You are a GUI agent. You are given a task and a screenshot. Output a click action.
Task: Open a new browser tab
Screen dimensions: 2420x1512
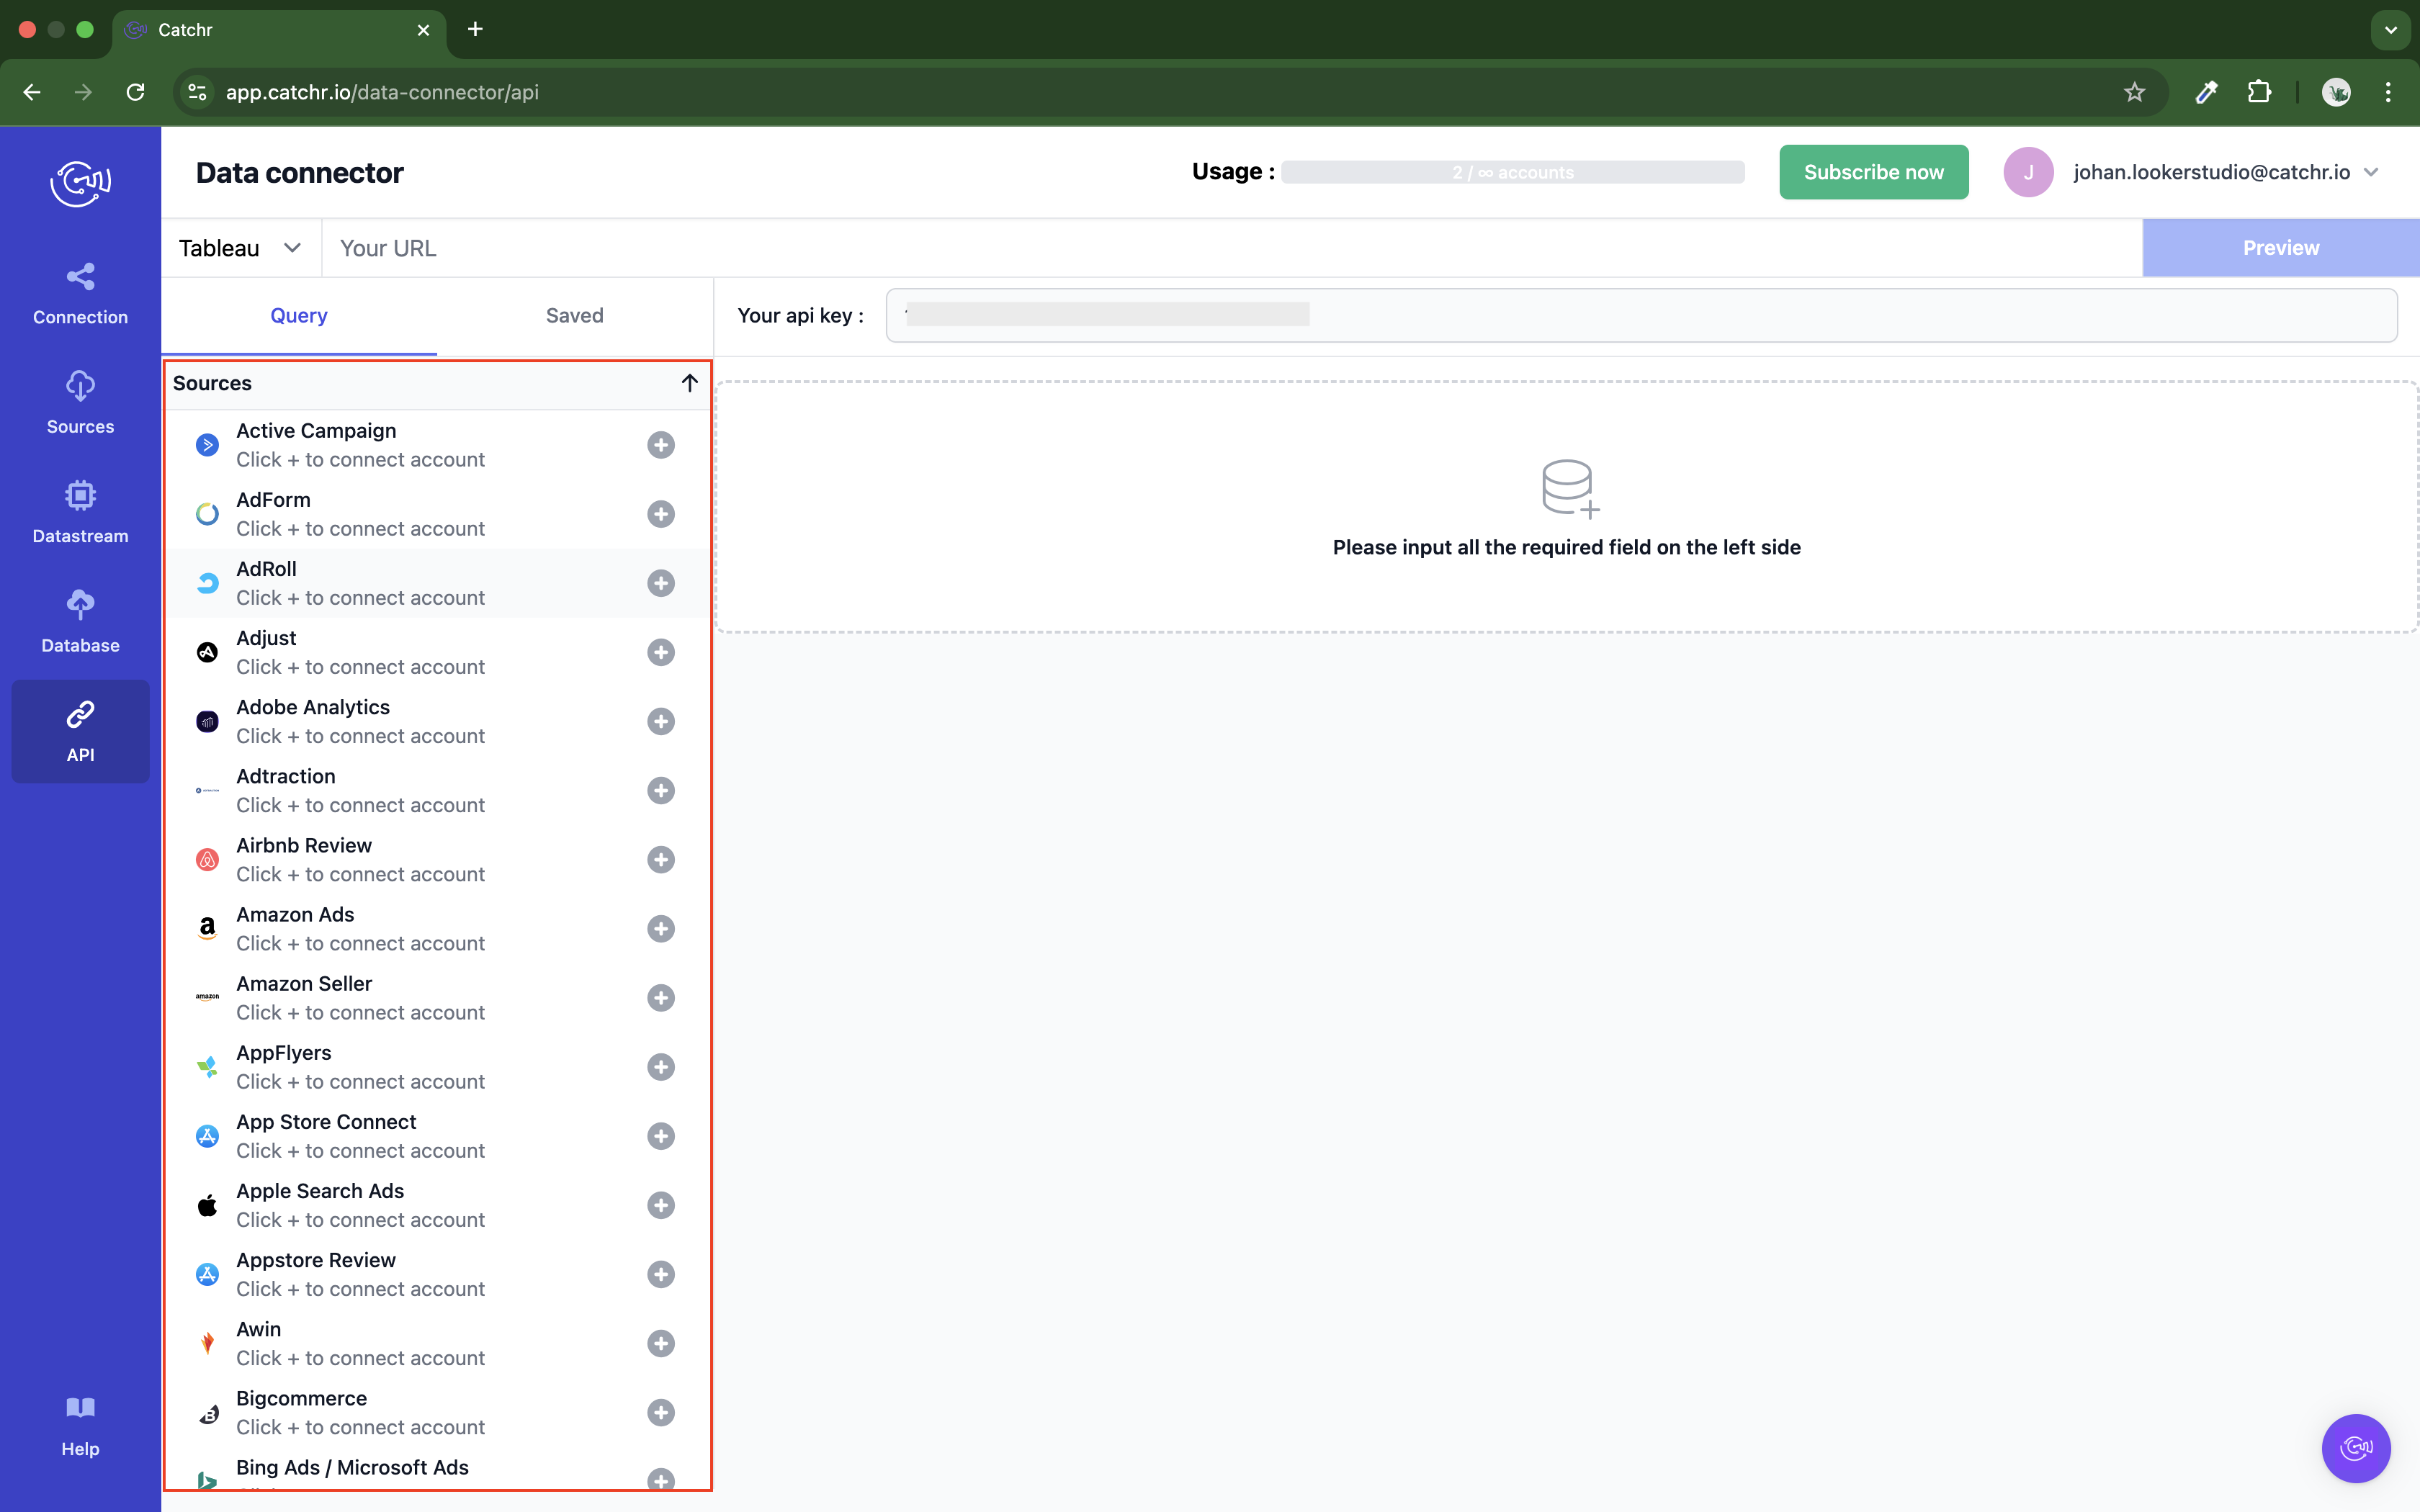click(x=475, y=30)
